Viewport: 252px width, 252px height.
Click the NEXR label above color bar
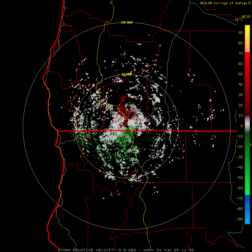(246, 17)
